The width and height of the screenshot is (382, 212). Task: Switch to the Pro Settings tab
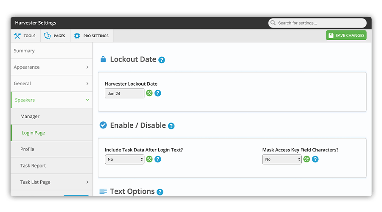click(x=92, y=36)
